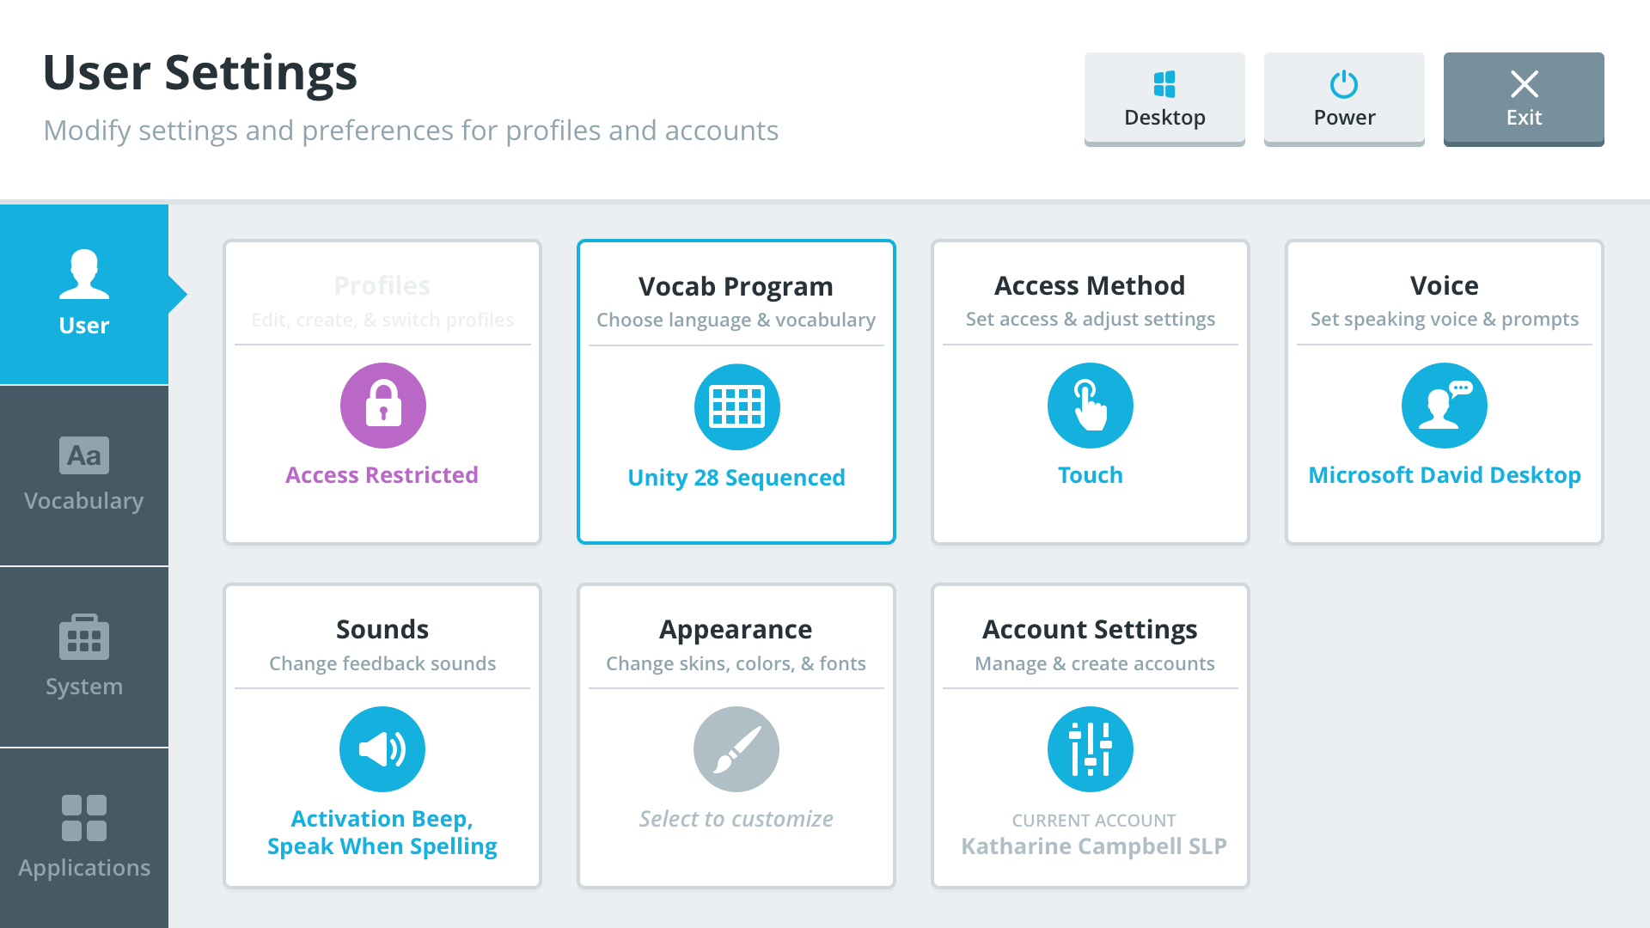Viewport: 1650px width, 928px height.
Task: Click the Access Method card title
Action: click(x=1090, y=285)
